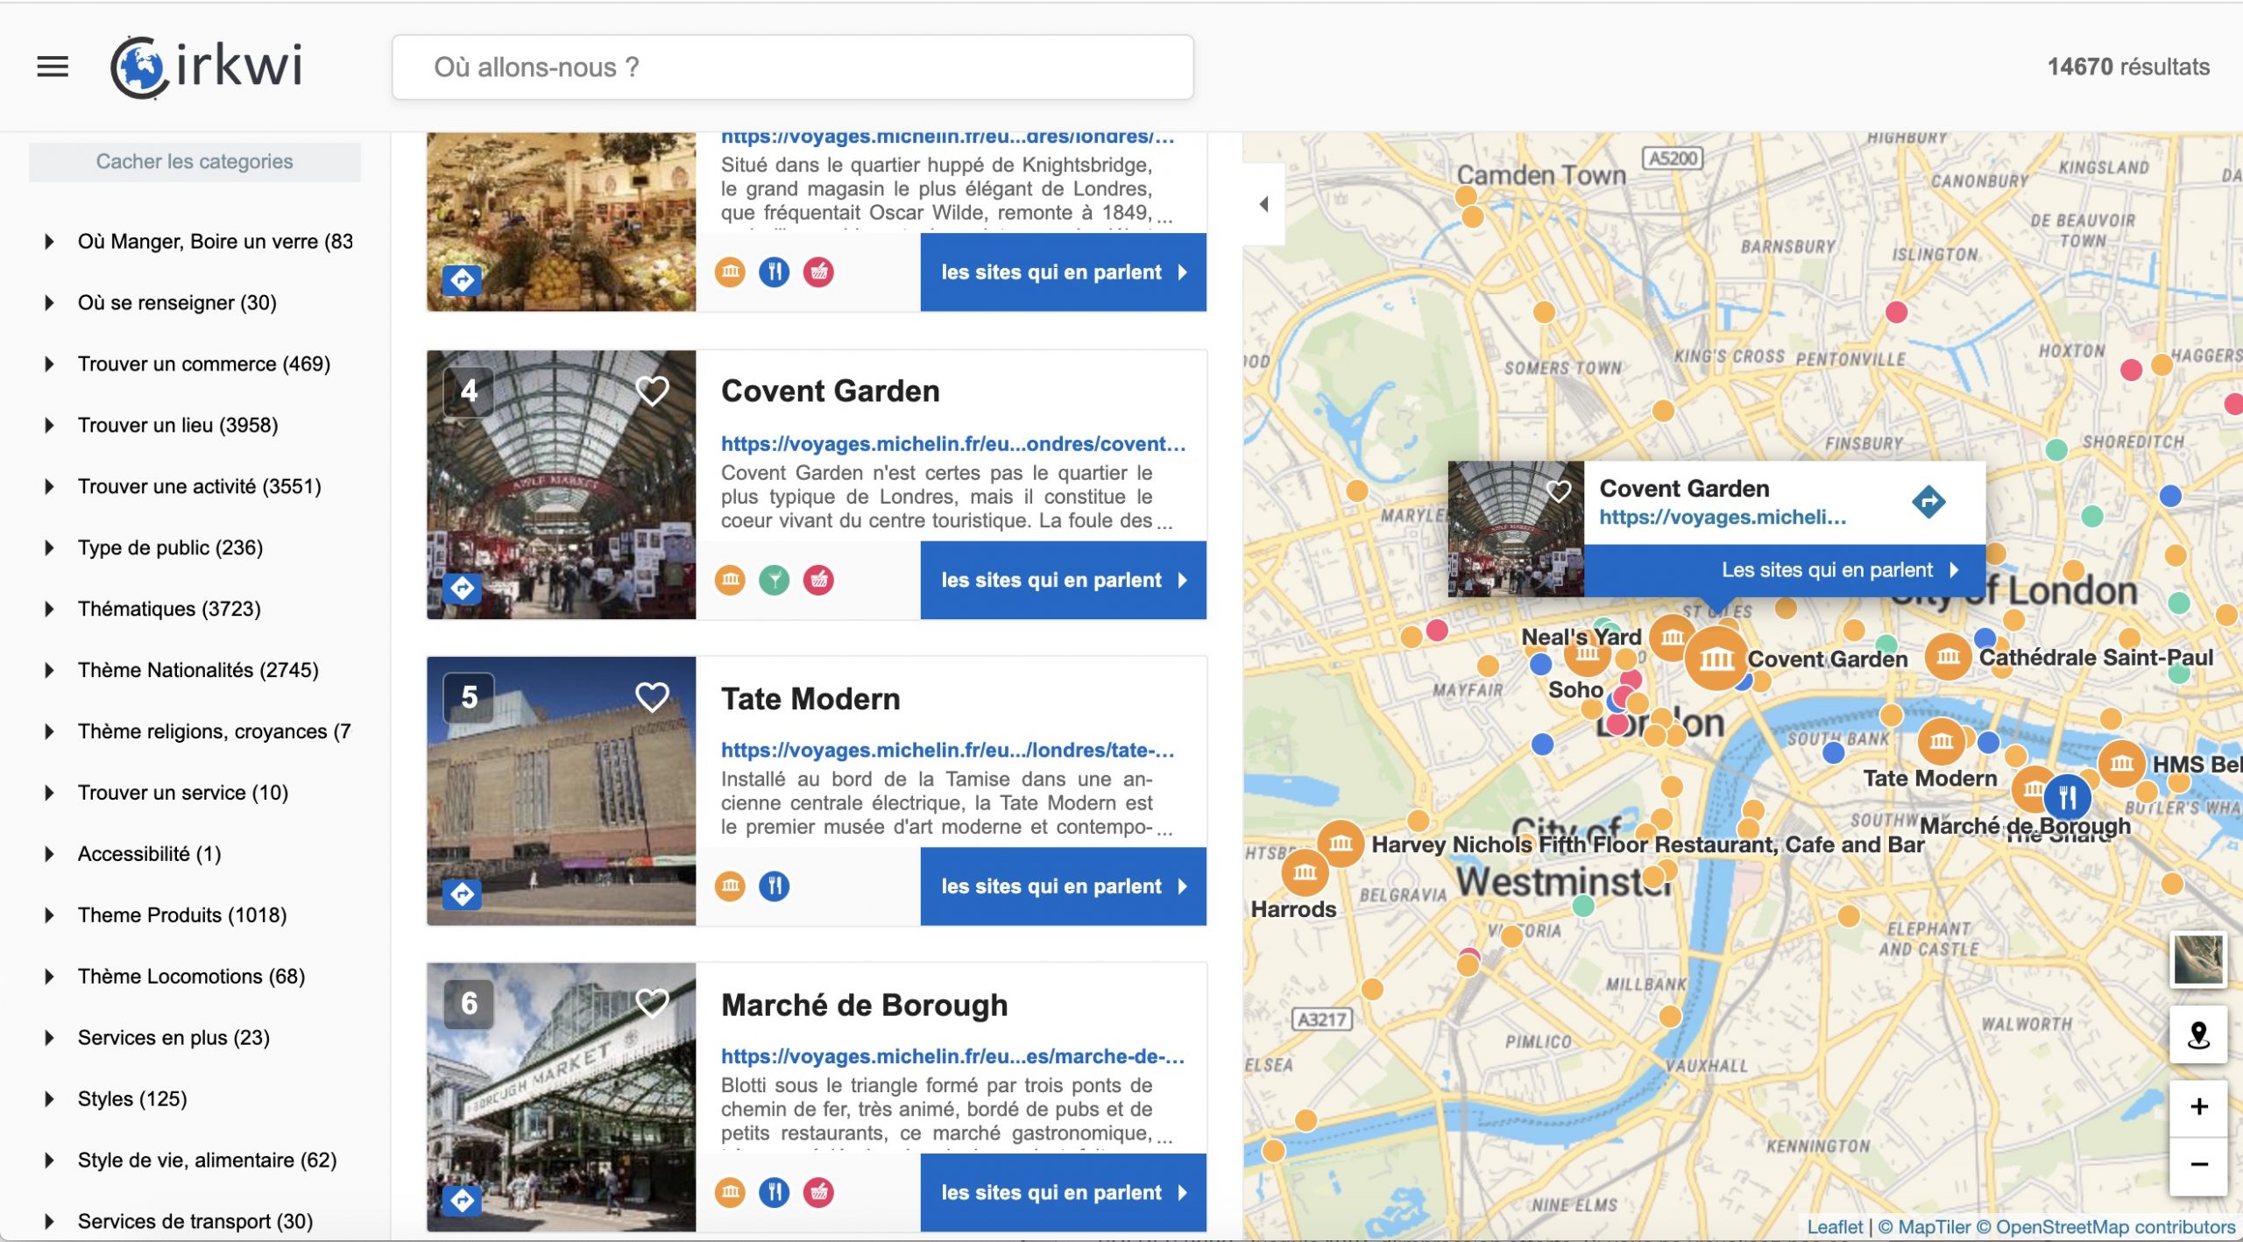Open Michelin link under Tate Modern card
Screen dimensions: 2243x1242
[947, 751]
